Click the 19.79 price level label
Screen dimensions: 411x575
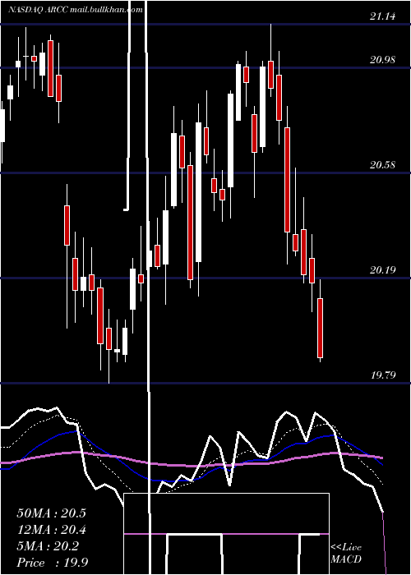click(x=383, y=375)
